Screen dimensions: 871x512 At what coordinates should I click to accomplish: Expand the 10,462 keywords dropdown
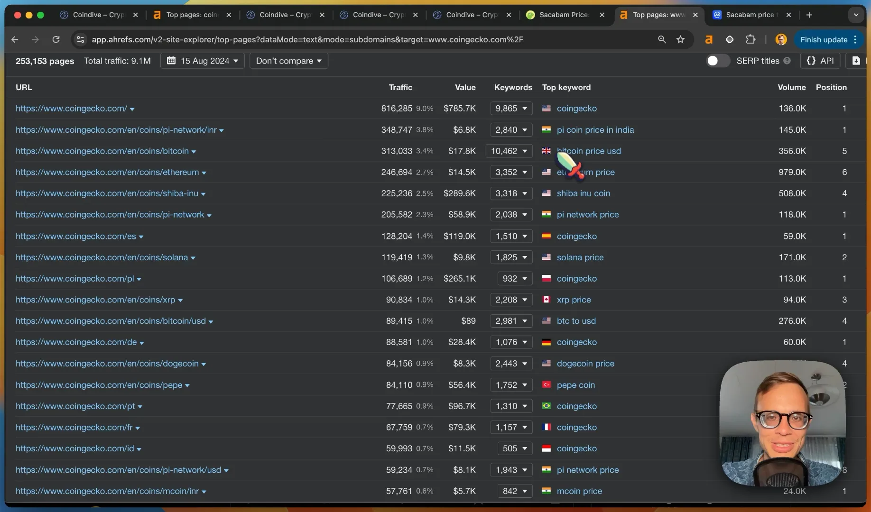509,151
